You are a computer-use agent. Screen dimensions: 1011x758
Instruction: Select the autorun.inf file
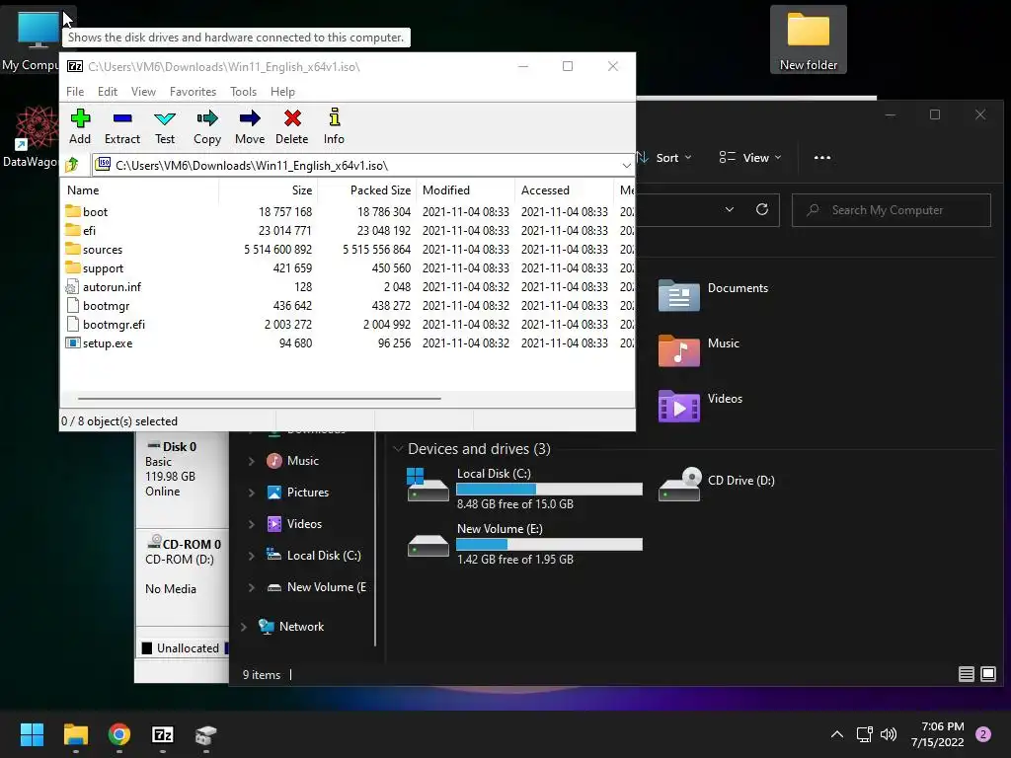[x=112, y=286]
